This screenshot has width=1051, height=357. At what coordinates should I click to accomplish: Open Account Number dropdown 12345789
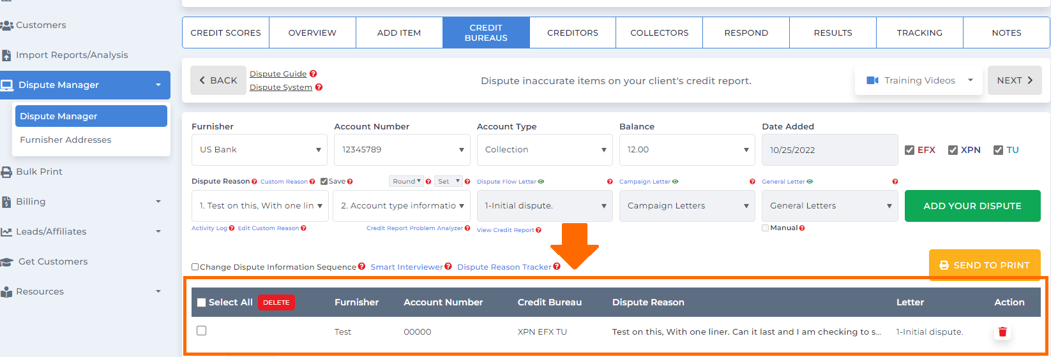click(402, 150)
